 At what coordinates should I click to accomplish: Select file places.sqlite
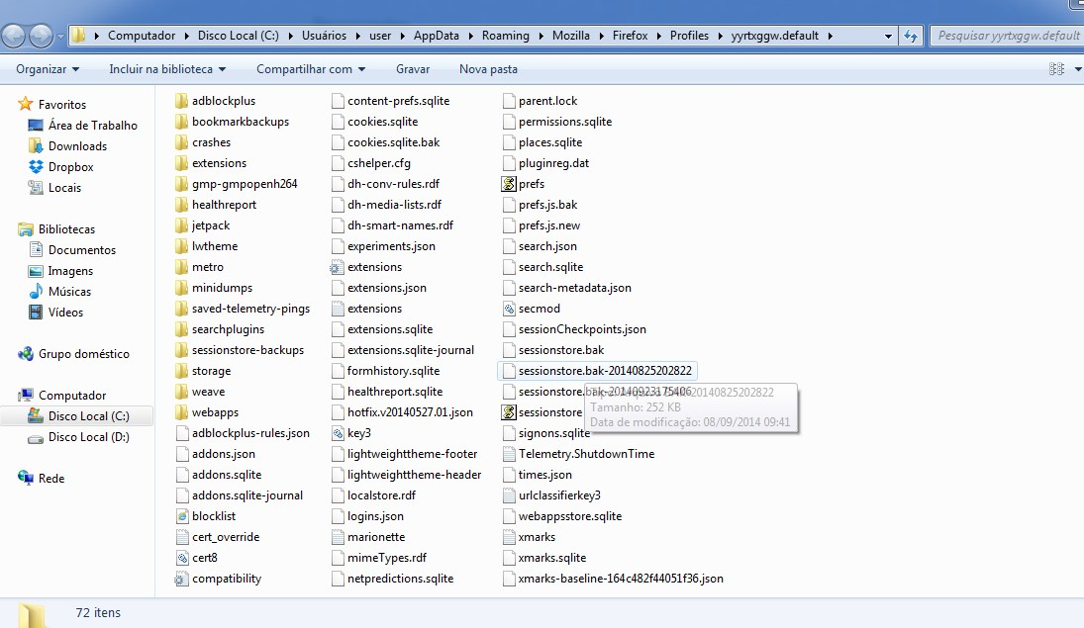tap(550, 142)
